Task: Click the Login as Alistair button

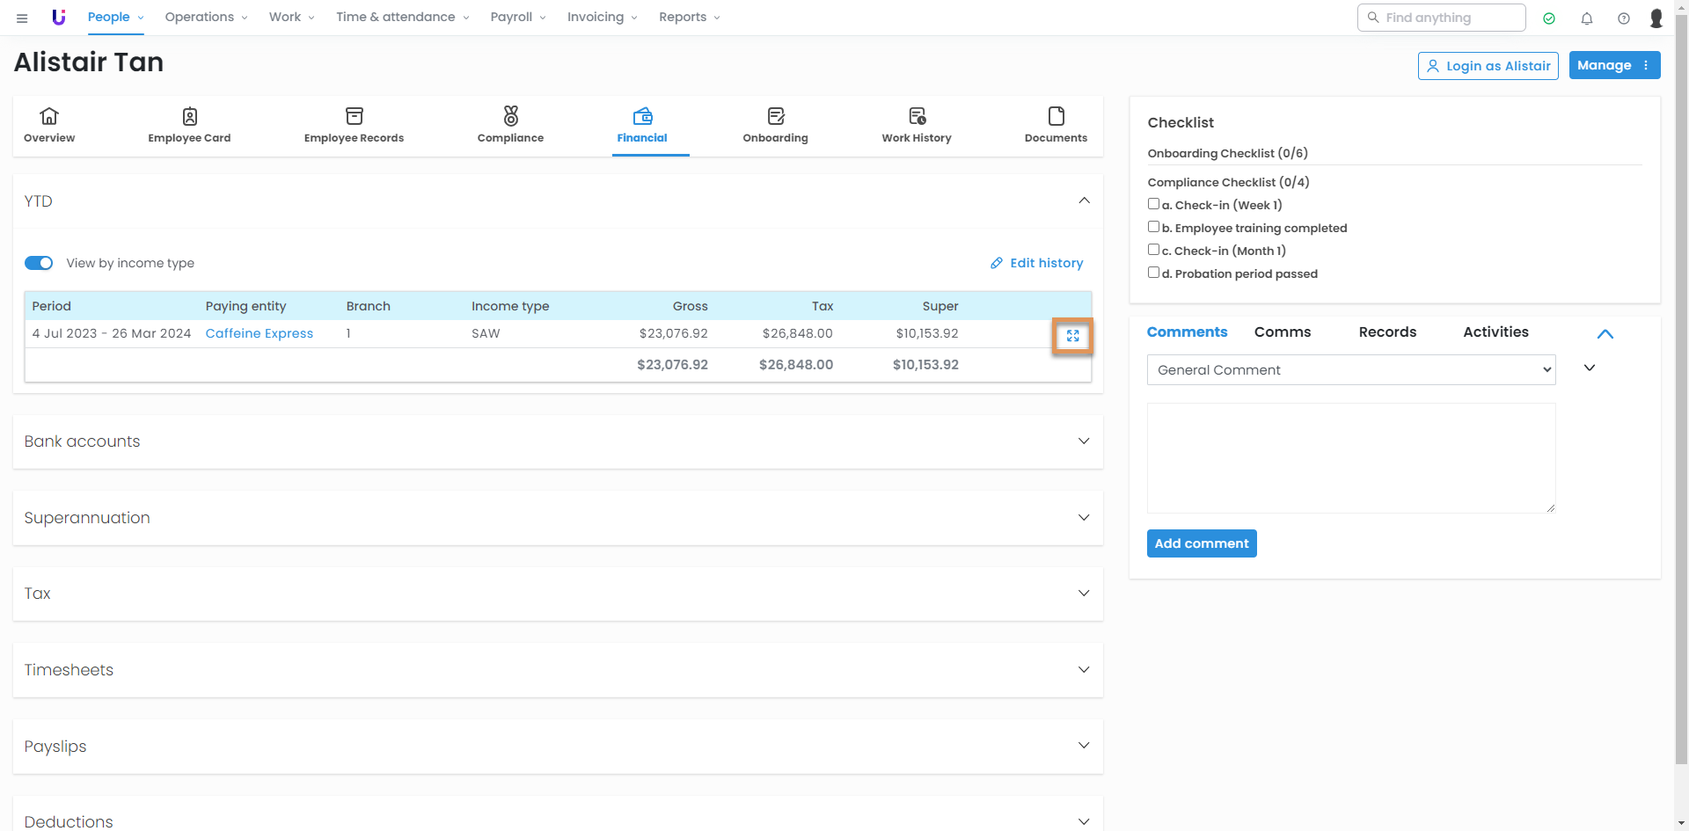Action: coord(1488,66)
